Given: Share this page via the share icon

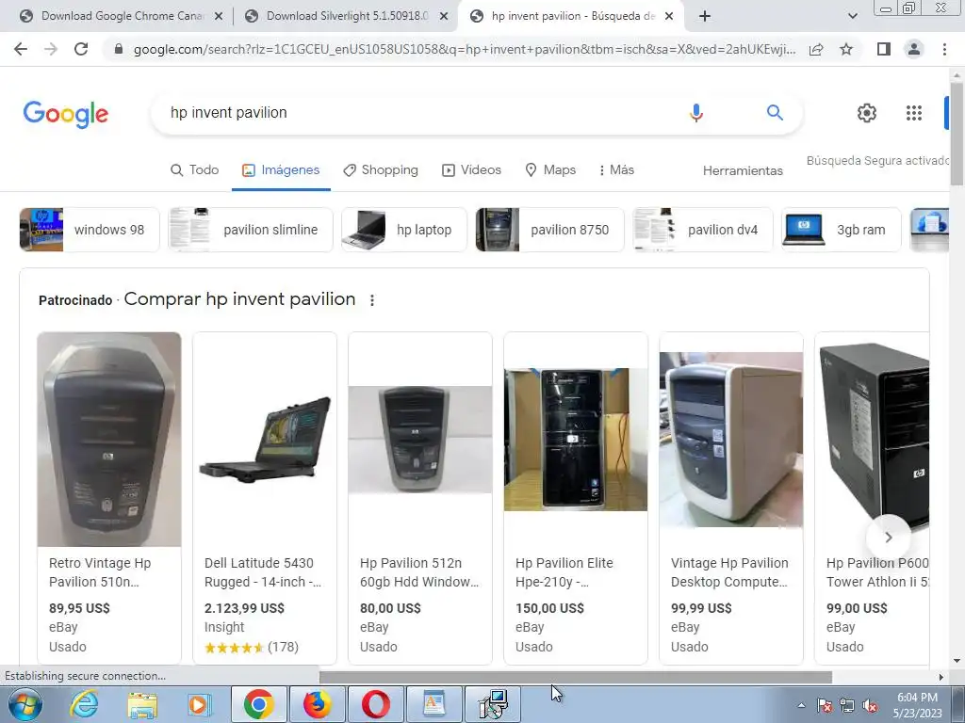Looking at the screenshot, I should pos(817,49).
